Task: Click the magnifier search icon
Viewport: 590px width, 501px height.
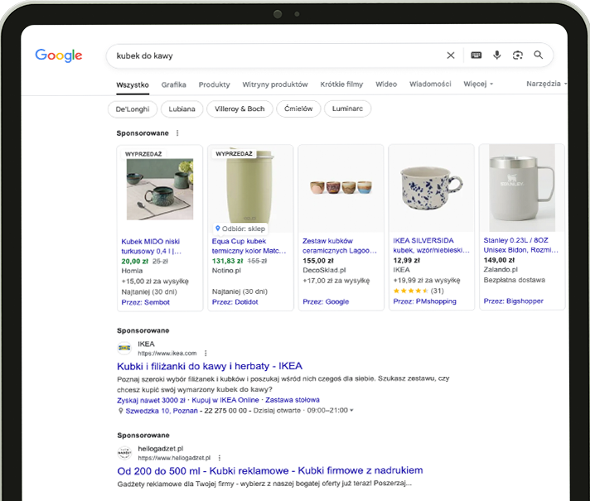Action: click(x=539, y=55)
